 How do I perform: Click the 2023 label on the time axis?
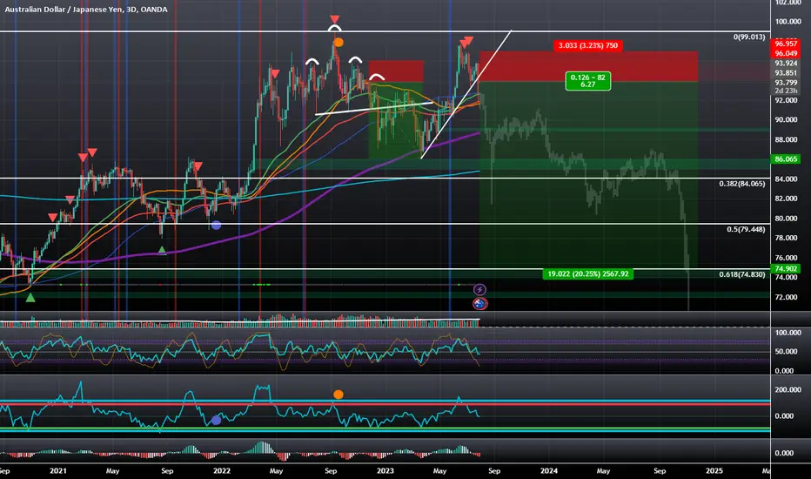[385, 470]
